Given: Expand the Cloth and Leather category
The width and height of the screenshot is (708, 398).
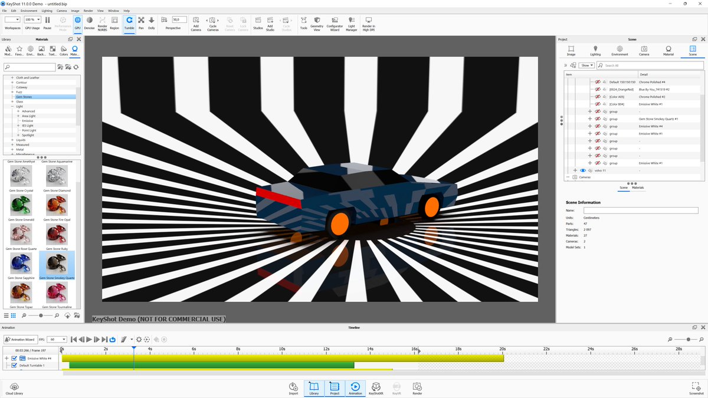Looking at the screenshot, I should pyautogui.click(x=12, y=78).
